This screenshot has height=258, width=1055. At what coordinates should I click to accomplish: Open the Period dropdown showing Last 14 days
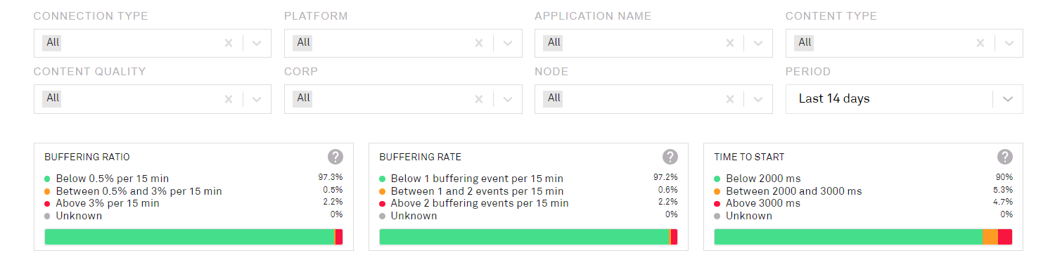tap(904, 99)
